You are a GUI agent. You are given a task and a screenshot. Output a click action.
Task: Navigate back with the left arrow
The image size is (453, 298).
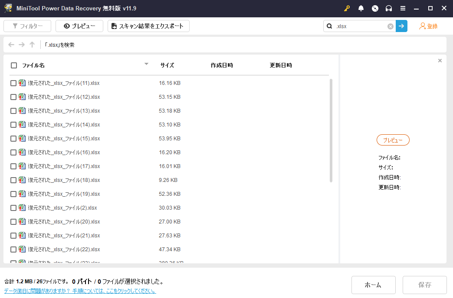[11, 45]
